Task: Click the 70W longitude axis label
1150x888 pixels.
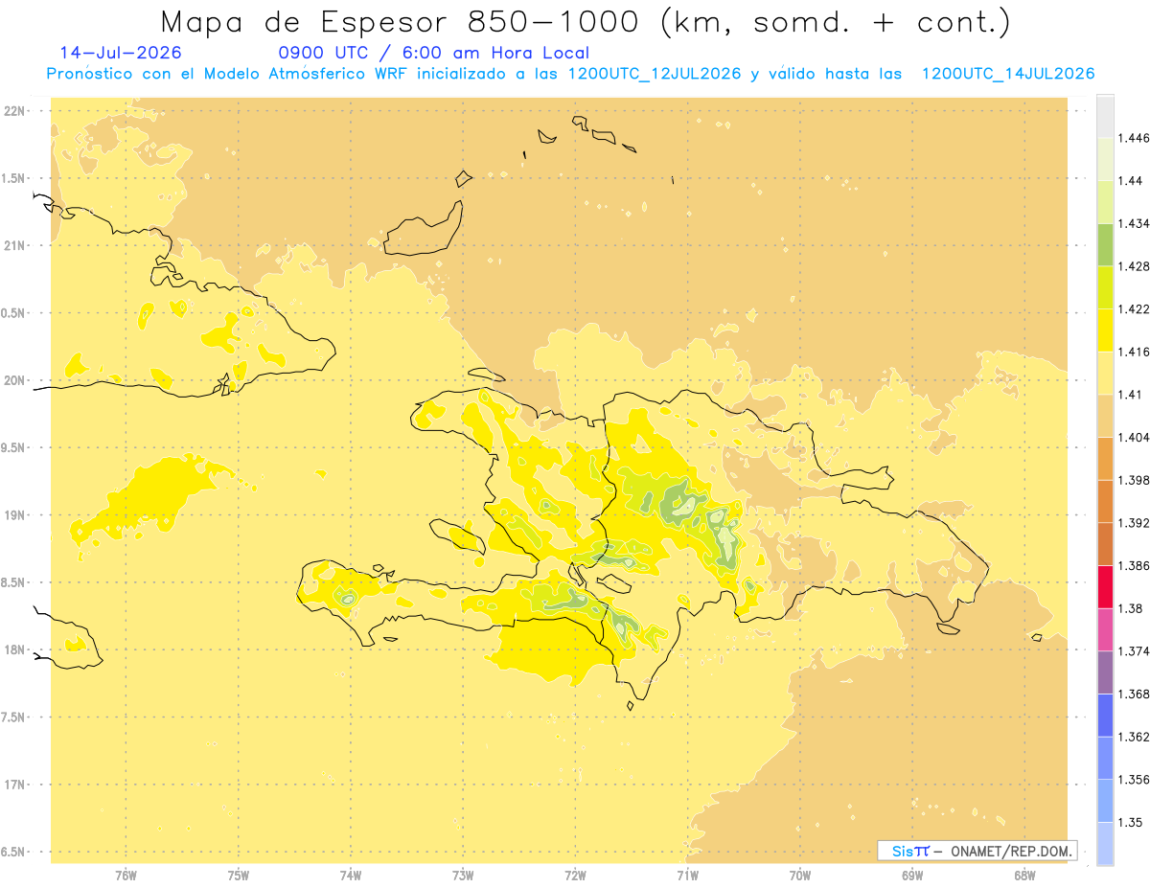Action: [800, 876]
